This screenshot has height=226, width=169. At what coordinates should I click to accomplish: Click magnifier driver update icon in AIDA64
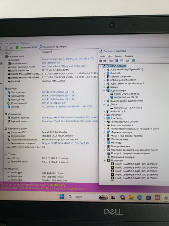(41, 47)
